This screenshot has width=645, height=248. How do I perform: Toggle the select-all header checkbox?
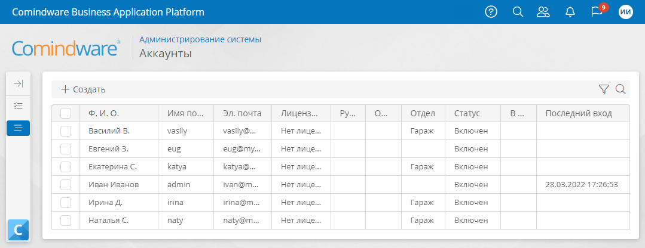point(66,113)
